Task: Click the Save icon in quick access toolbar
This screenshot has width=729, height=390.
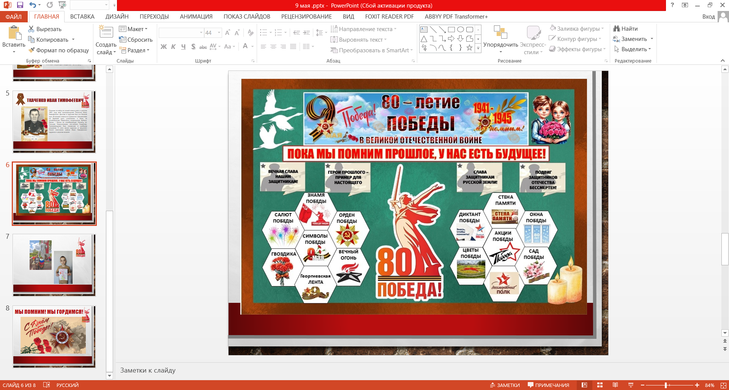Action: [x=20, y=5]
